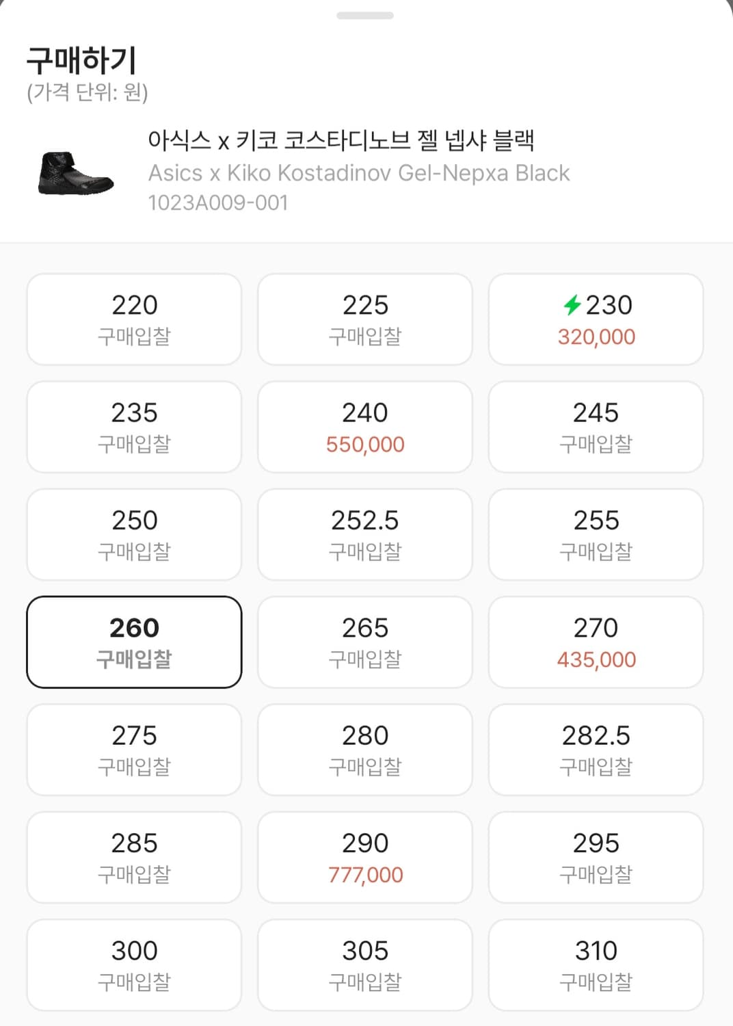Select the 252.5 size option

[x=365, y=535]
